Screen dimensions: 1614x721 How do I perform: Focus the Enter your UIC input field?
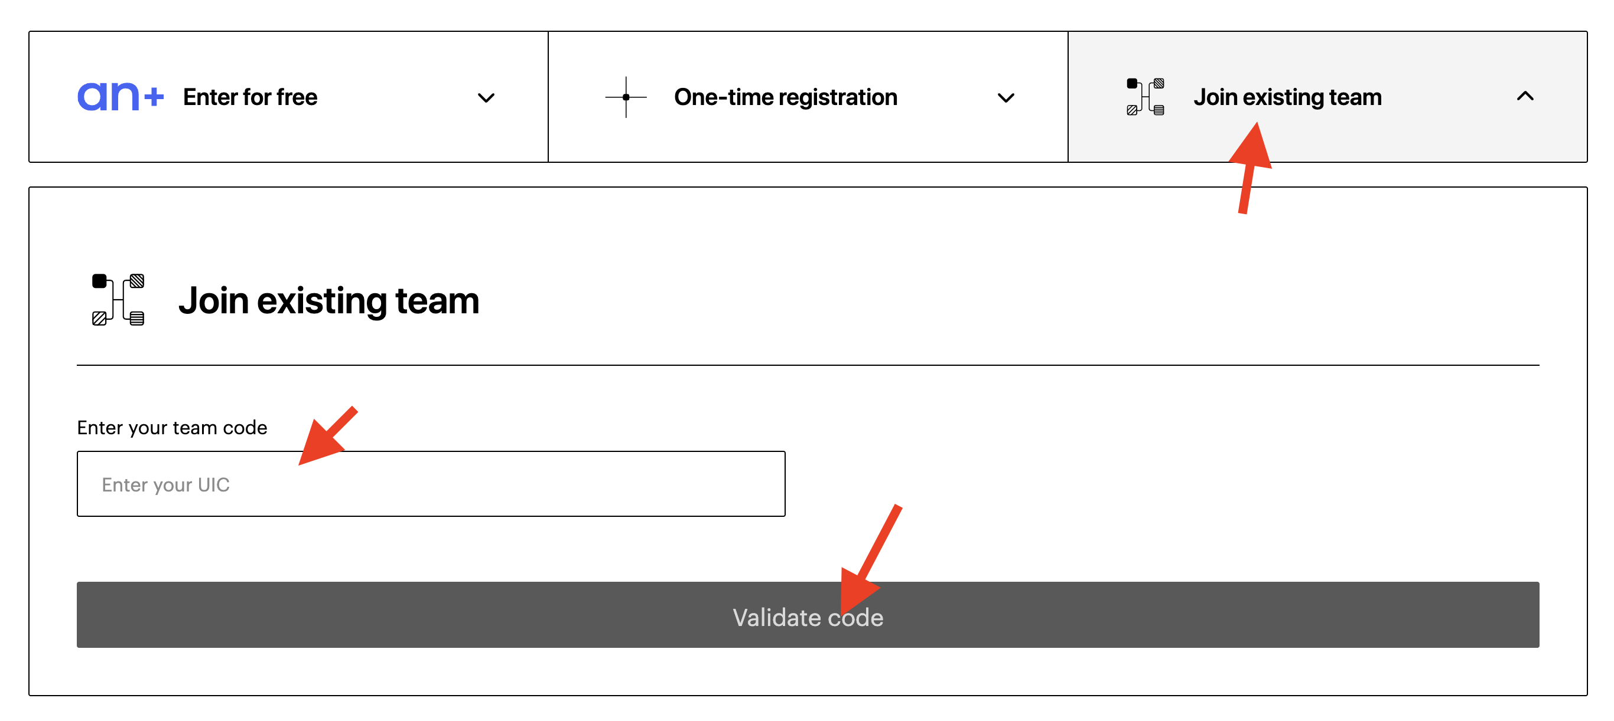click(x=431, y=484)
